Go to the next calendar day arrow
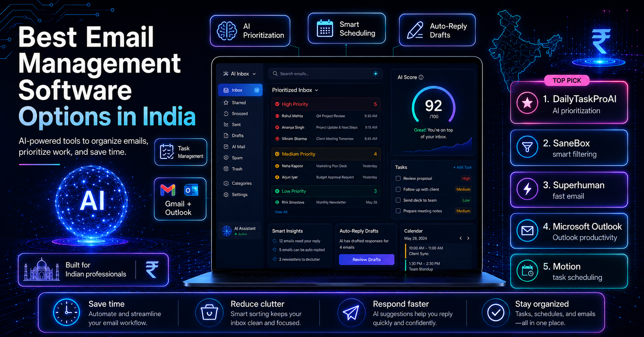Screen dimensions: 644x337 click(x=468, y=238)
